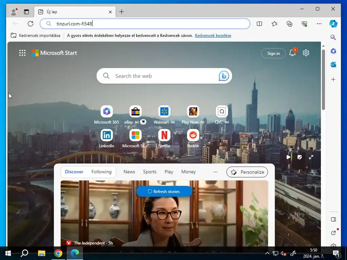
Task: Click the split screen icon
Action: pos(259,24)
